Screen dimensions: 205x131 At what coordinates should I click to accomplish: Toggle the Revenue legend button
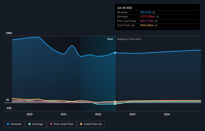pos(14,124)
